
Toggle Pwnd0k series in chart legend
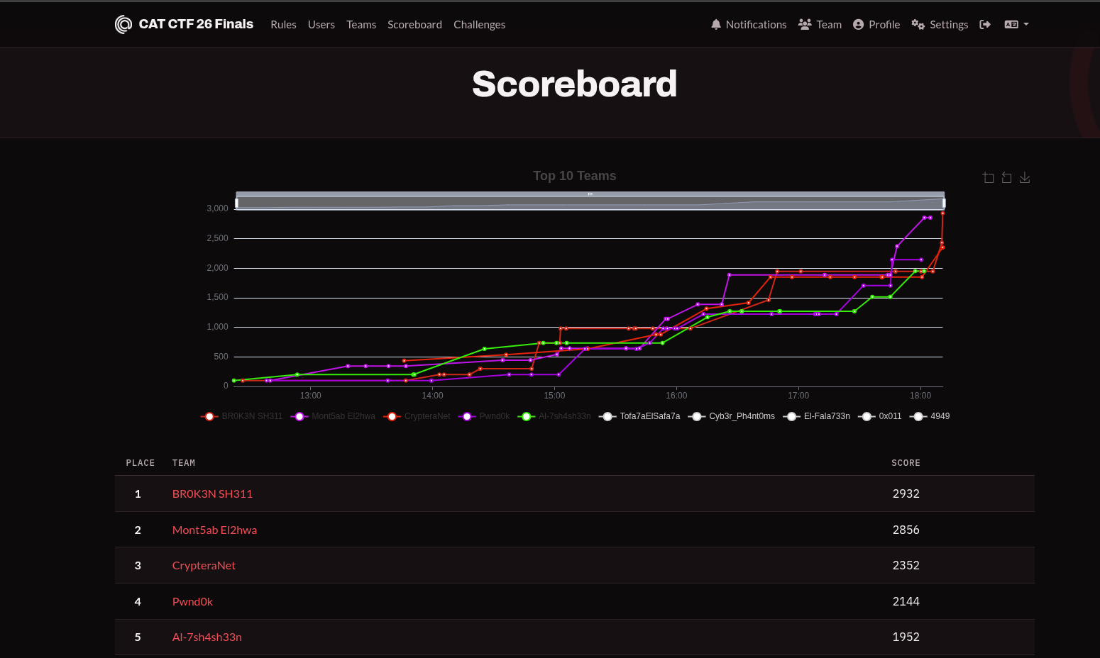(x=484, y=416)
